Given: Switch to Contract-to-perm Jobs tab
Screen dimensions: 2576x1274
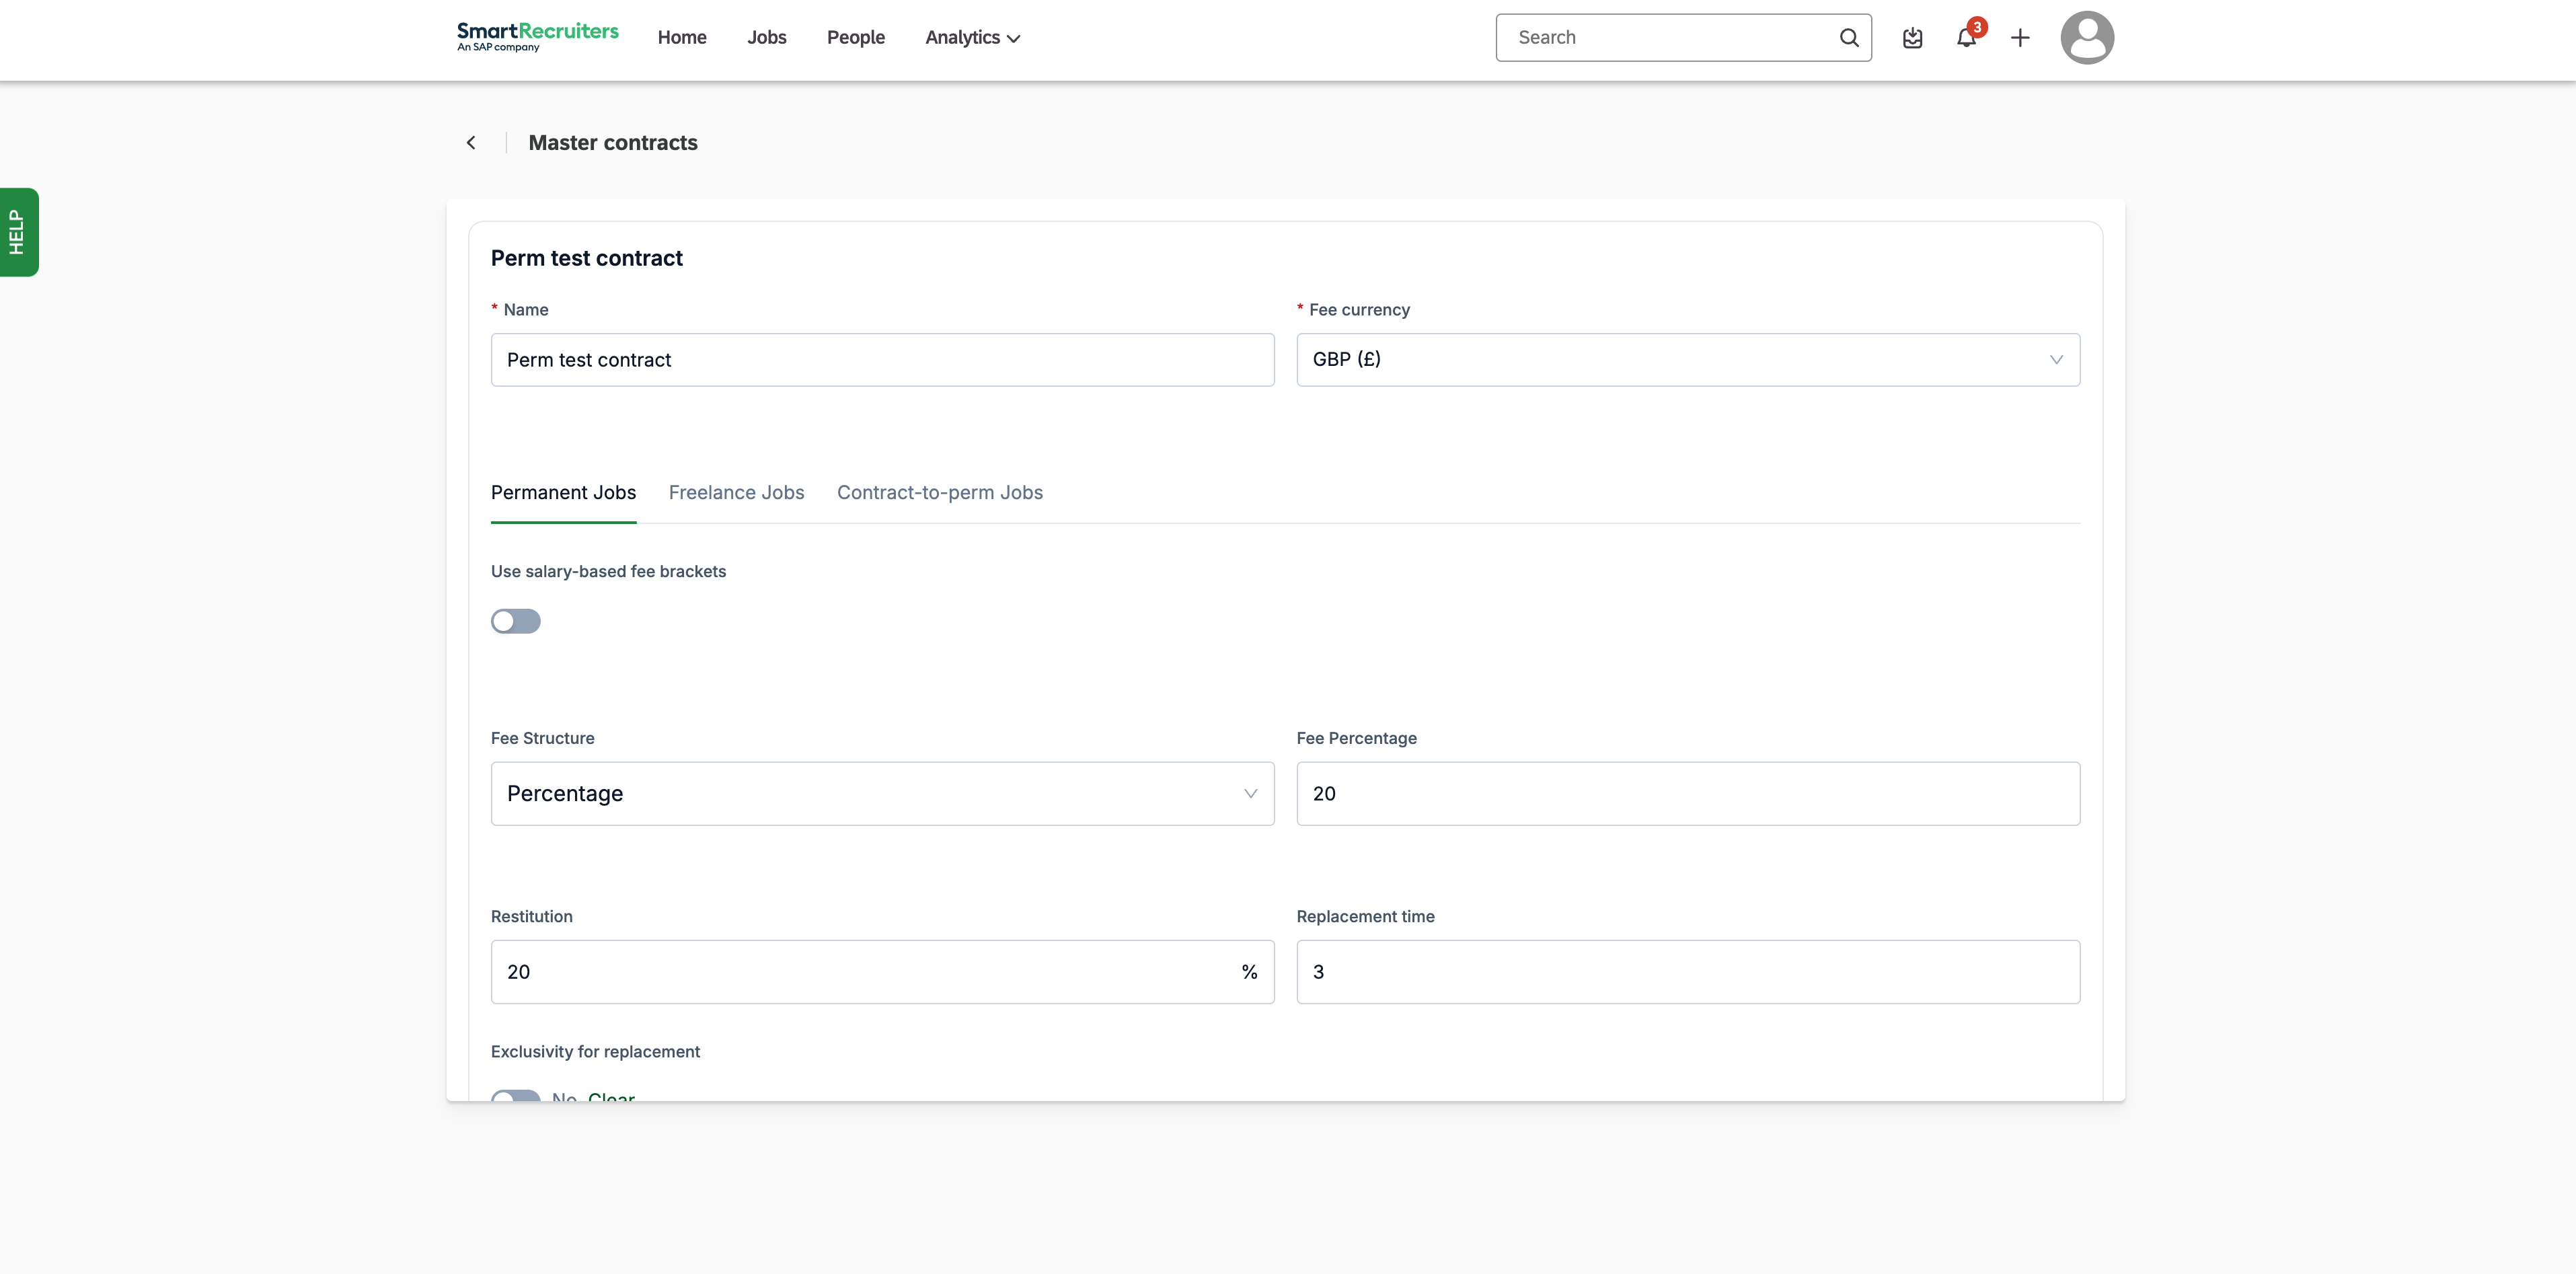Looking at the screenshot, I should coord(940,493).
